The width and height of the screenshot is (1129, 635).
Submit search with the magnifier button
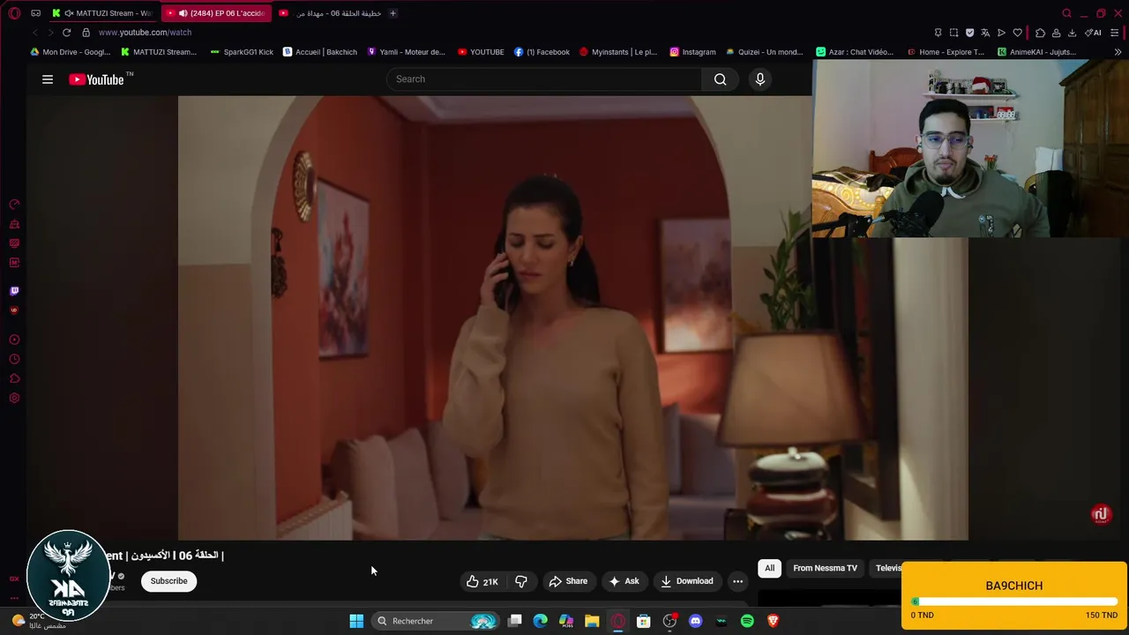click(x=721, y=79)
